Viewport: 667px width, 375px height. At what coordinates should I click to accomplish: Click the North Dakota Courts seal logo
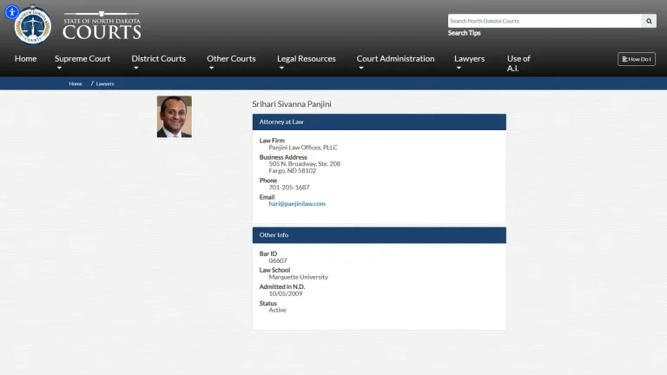33,26
